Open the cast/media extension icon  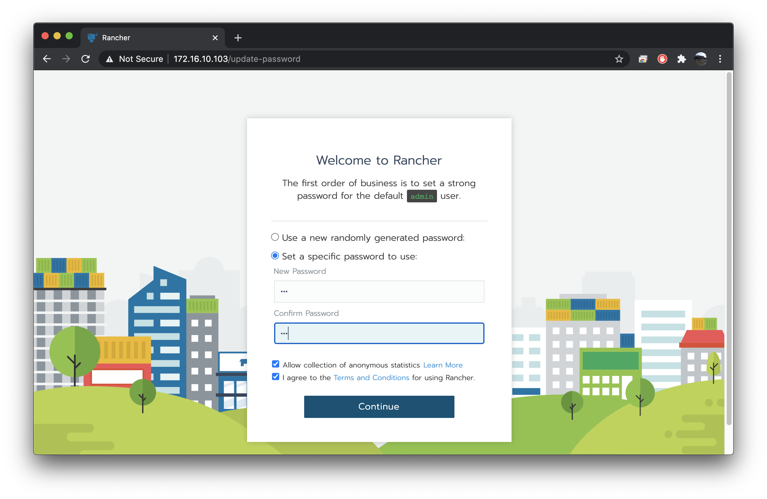(643, 59)
